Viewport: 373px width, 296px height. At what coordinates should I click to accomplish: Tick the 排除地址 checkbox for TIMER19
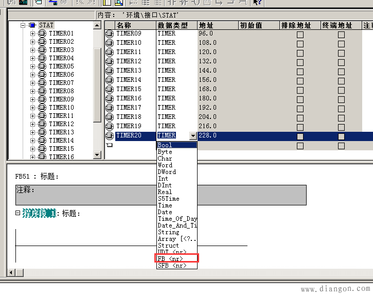pos(300,127)
